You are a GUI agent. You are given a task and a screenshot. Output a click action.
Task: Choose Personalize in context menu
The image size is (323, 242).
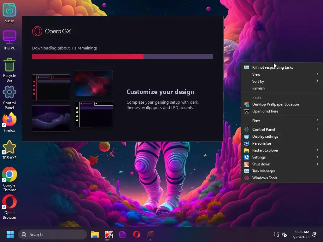(281, 143)
